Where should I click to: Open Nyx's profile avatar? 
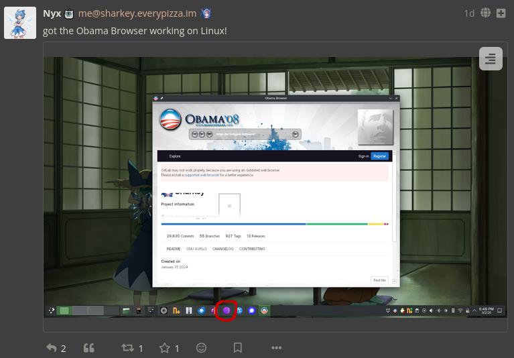point(20,23)
